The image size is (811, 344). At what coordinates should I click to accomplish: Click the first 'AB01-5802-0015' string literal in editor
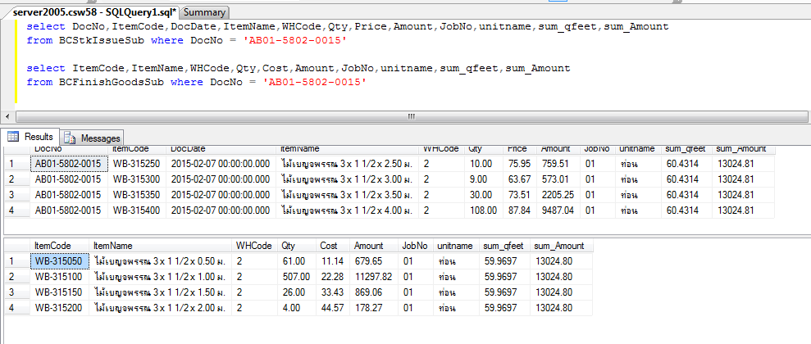[295, 40]
